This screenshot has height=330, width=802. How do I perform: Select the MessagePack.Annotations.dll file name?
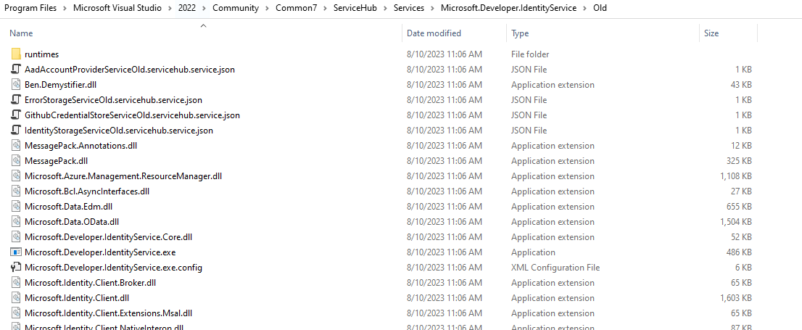tap(80, 145)
